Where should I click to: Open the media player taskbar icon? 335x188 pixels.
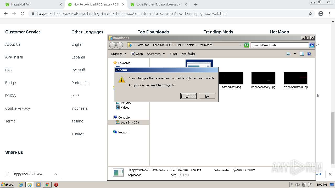click(38, 185)
